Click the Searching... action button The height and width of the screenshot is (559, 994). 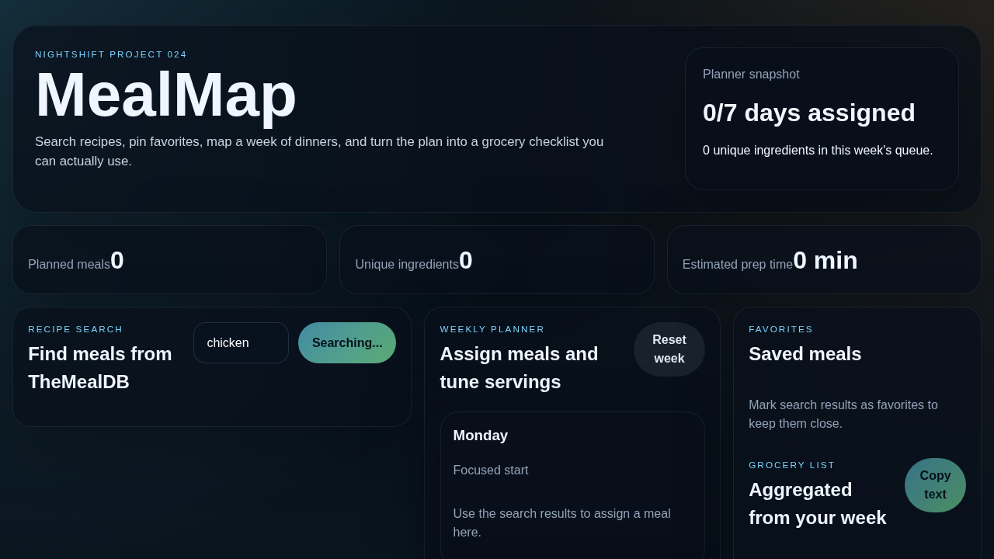(347, 342)
